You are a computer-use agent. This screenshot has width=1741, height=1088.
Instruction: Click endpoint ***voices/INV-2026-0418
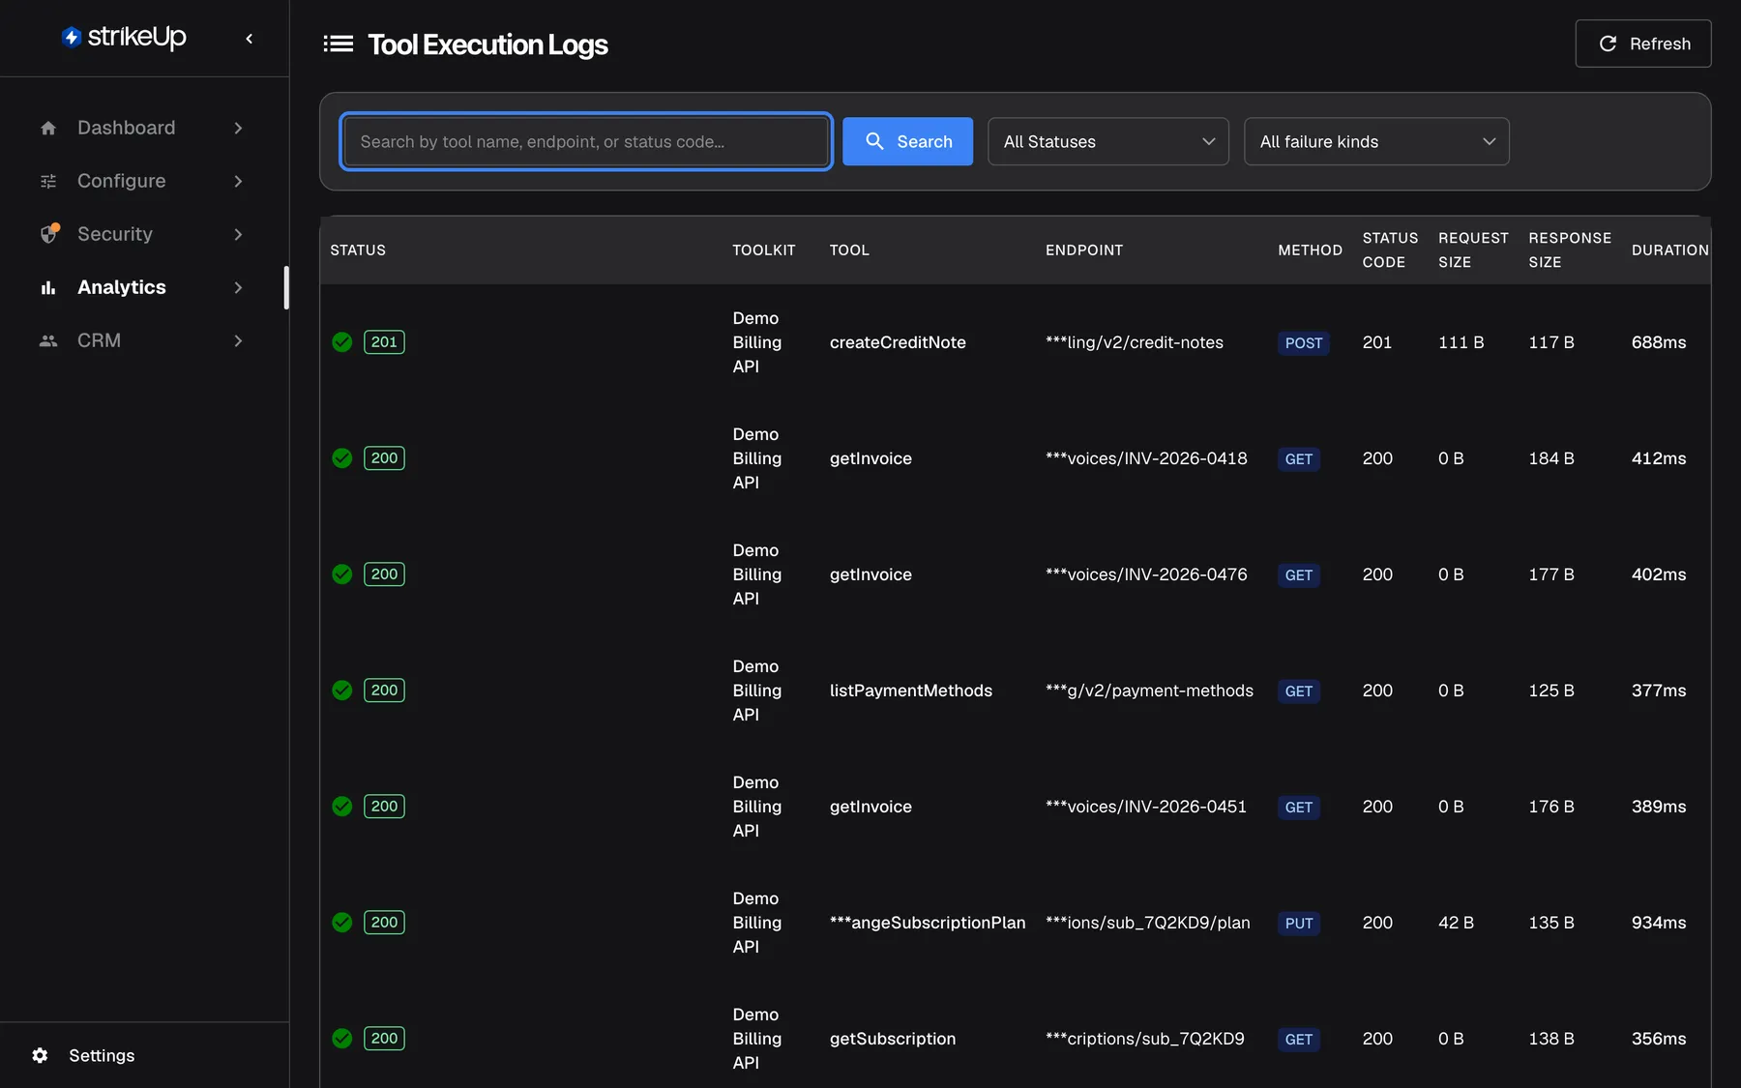click(1146, 458)
